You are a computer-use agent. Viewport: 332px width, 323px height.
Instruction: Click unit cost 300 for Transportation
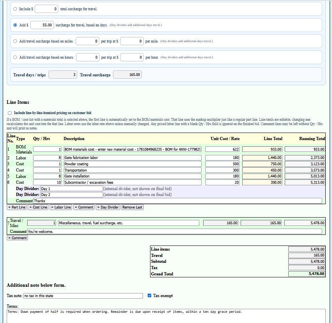pos(223,170)
